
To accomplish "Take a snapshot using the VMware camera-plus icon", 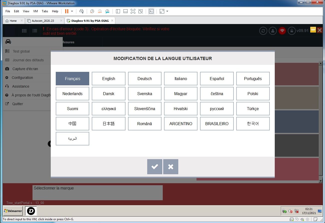I will (x=92, y=11).
